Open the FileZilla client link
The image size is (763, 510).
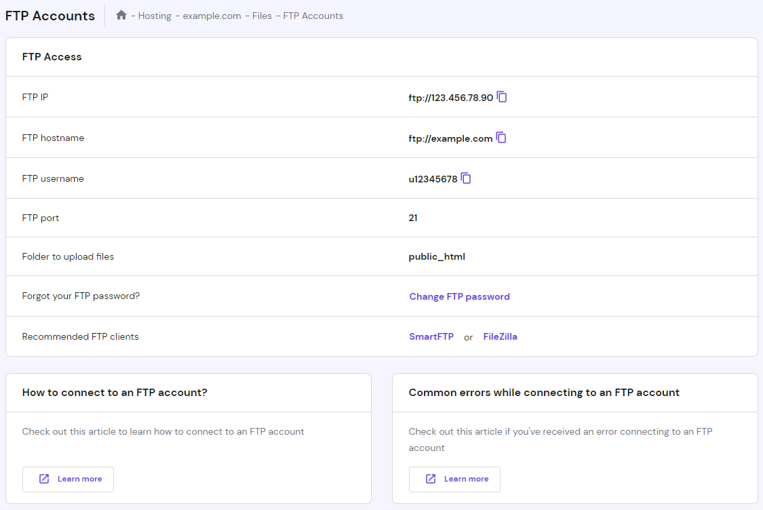500,336
